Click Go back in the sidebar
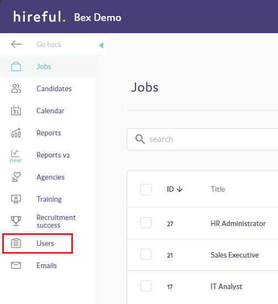 (x=49, y=44)
